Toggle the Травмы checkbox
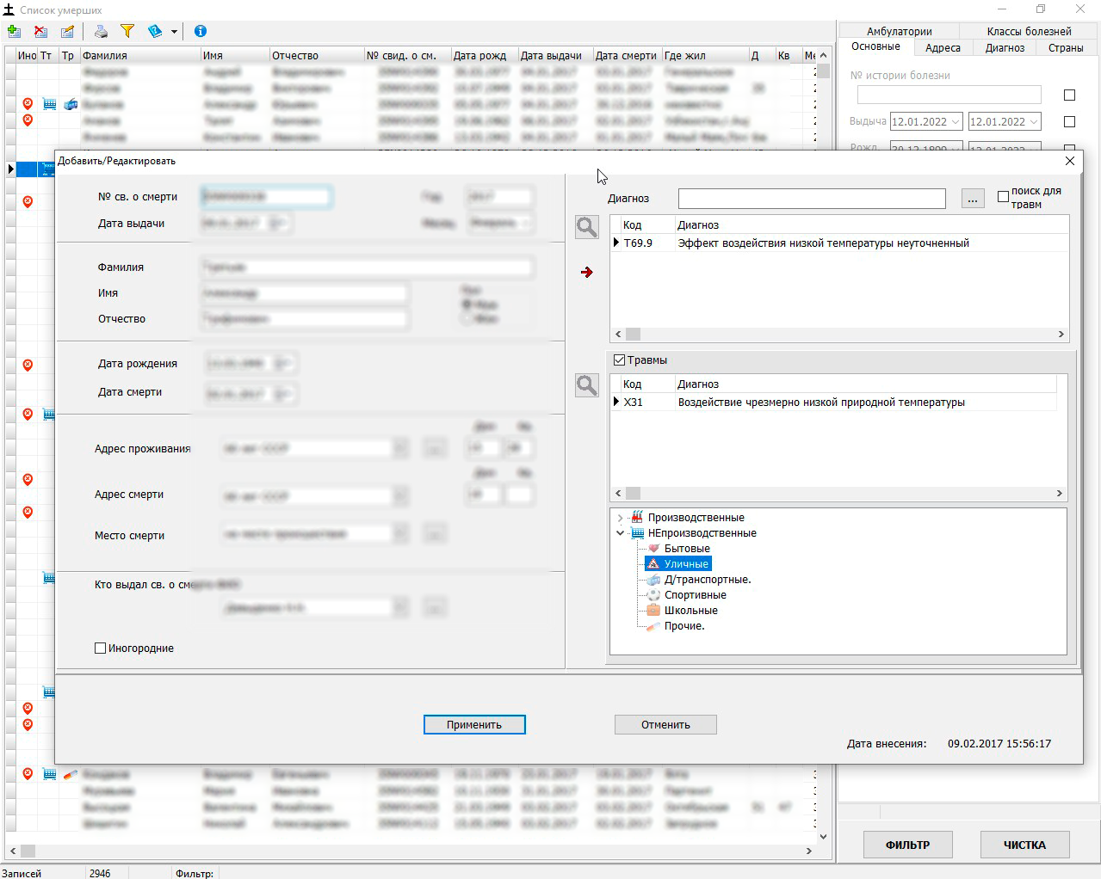This screenshot has height=879, width=1101. (619, 360)
